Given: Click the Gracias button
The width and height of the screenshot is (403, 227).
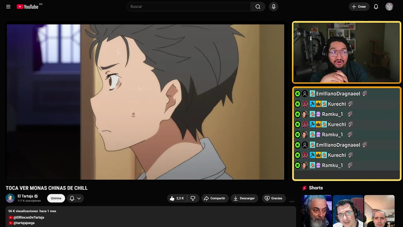Looking at the screenshot, I should click(274, 198).
